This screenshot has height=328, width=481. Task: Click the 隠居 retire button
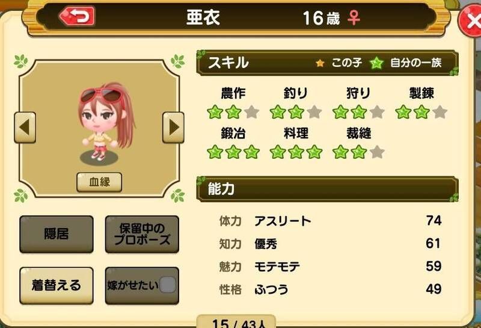pos(57,234)
